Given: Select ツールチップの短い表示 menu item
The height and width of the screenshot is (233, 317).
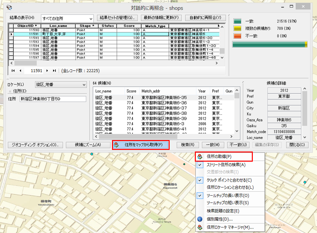Looking at the screenshot, I should (228, 203).
